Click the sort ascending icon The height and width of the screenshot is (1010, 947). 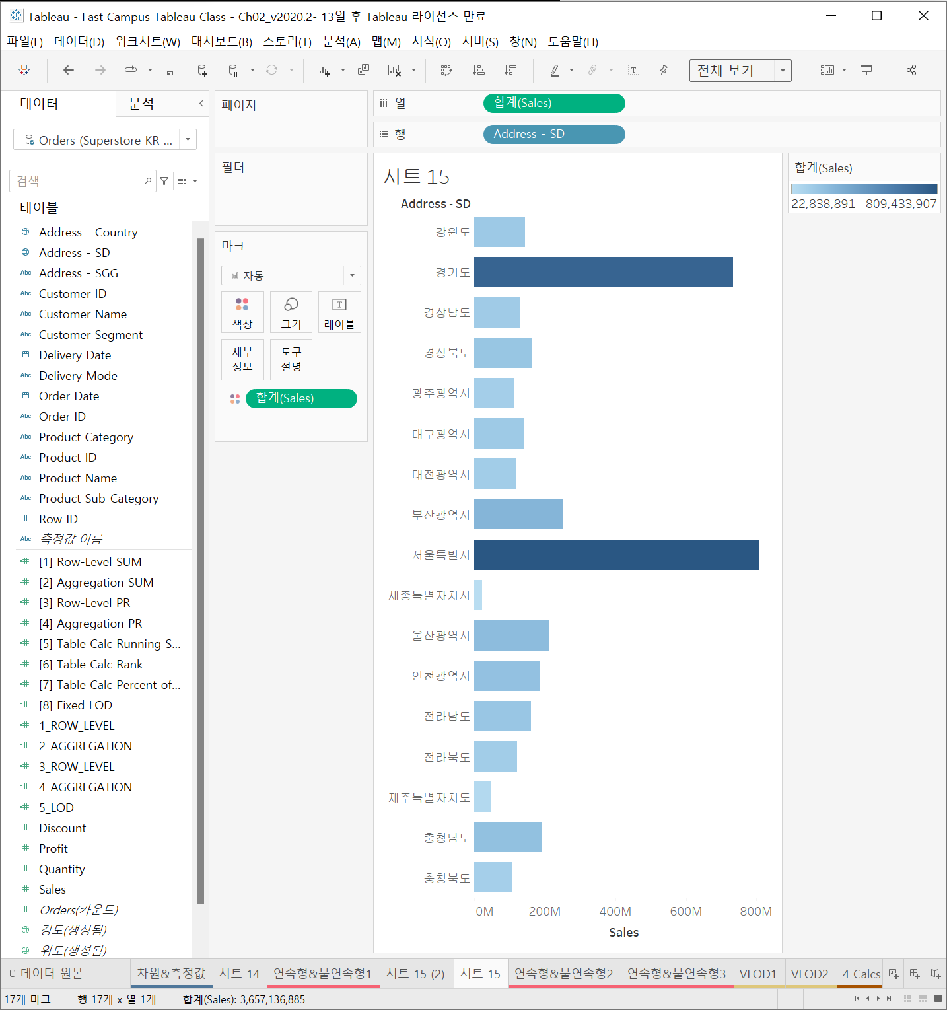click(x=479, y=70)
